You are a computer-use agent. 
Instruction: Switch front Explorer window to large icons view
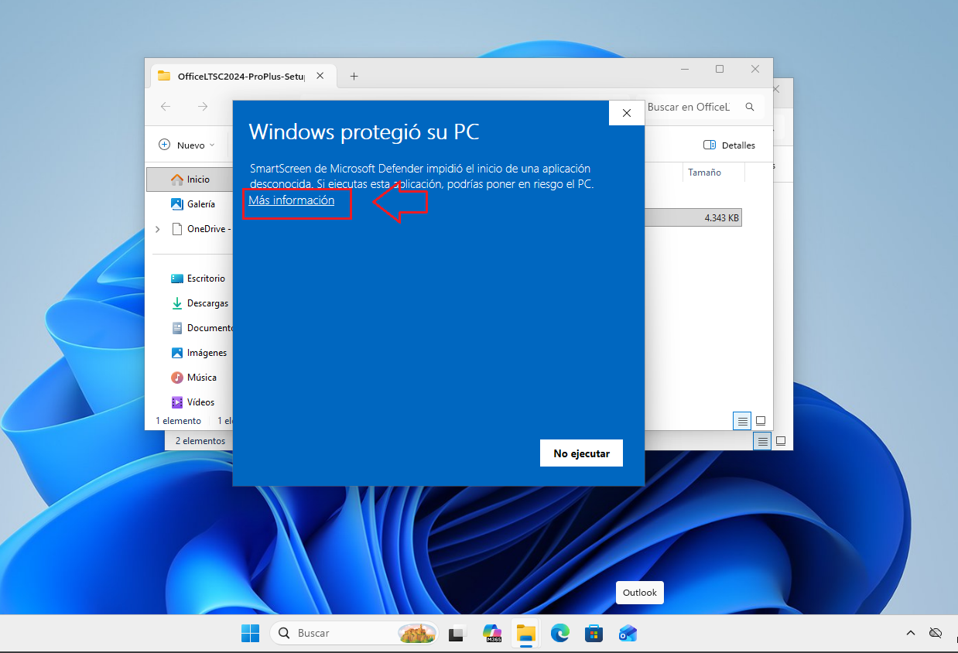761,421
